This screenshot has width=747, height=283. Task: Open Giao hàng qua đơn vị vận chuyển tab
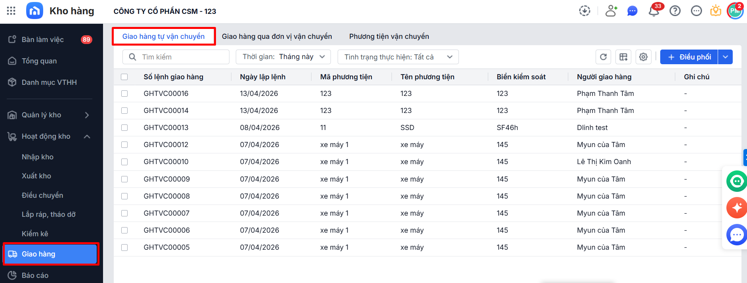coord(277,36)
